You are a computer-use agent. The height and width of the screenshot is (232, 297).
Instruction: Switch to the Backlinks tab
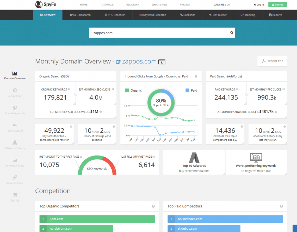[188, 15]
